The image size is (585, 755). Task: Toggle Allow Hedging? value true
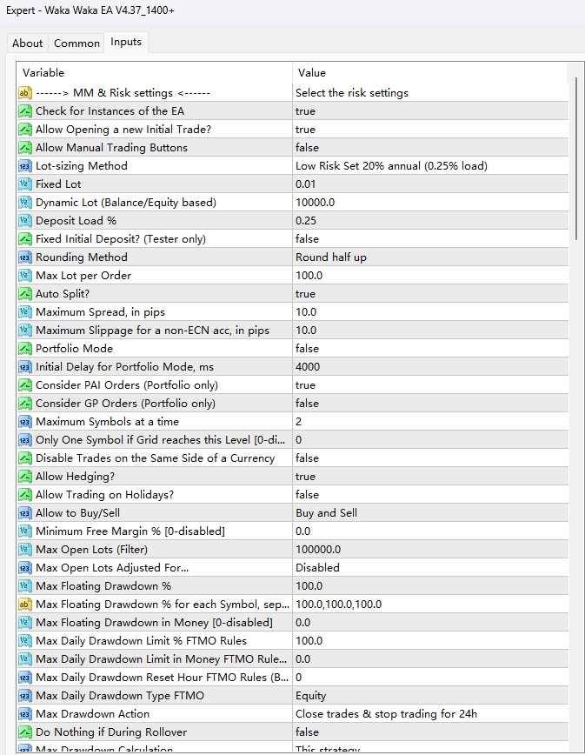[x=430, y=477]
